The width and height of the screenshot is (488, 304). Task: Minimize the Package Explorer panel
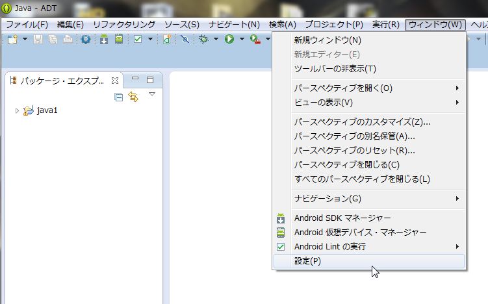pyautogui.click(x=135, y=79)
